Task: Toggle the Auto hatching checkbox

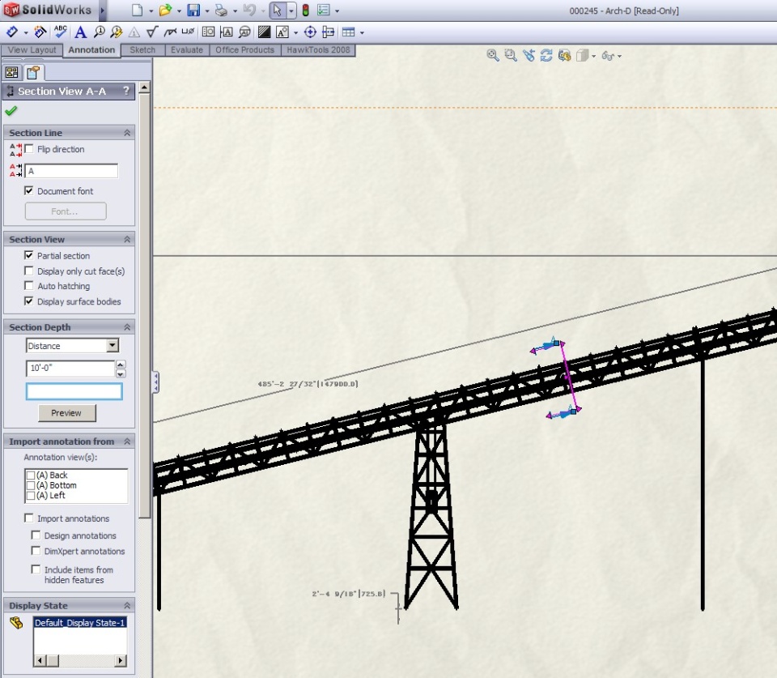Action: tap(29, 286)
